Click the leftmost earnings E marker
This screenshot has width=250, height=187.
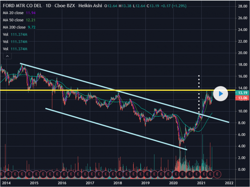tap(2, 174)
